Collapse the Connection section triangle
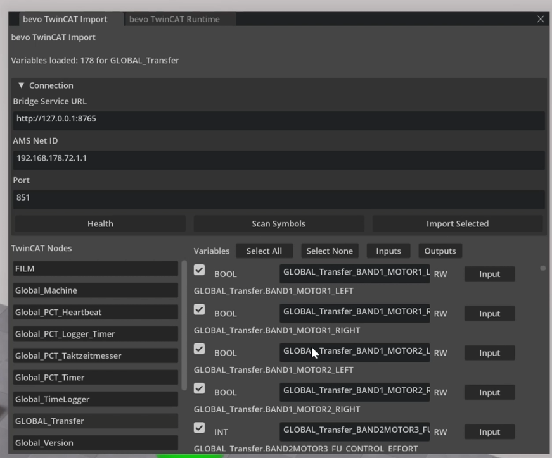This screenshot has height=458, width=552. coord(21,85)
